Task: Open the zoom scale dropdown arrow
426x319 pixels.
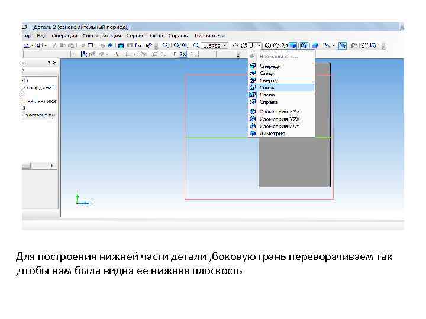Action: 225,46
